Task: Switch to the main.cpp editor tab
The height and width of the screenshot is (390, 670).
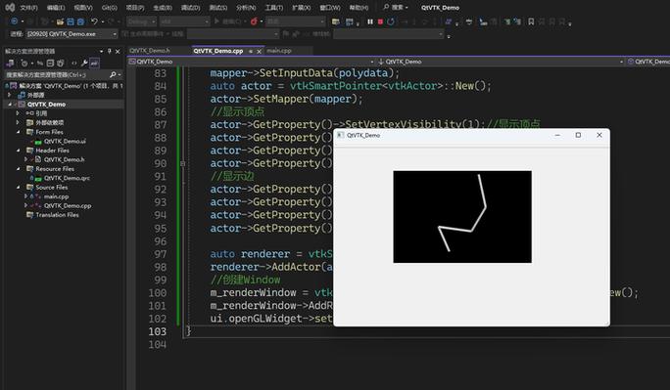Action: tap(279, 51)
